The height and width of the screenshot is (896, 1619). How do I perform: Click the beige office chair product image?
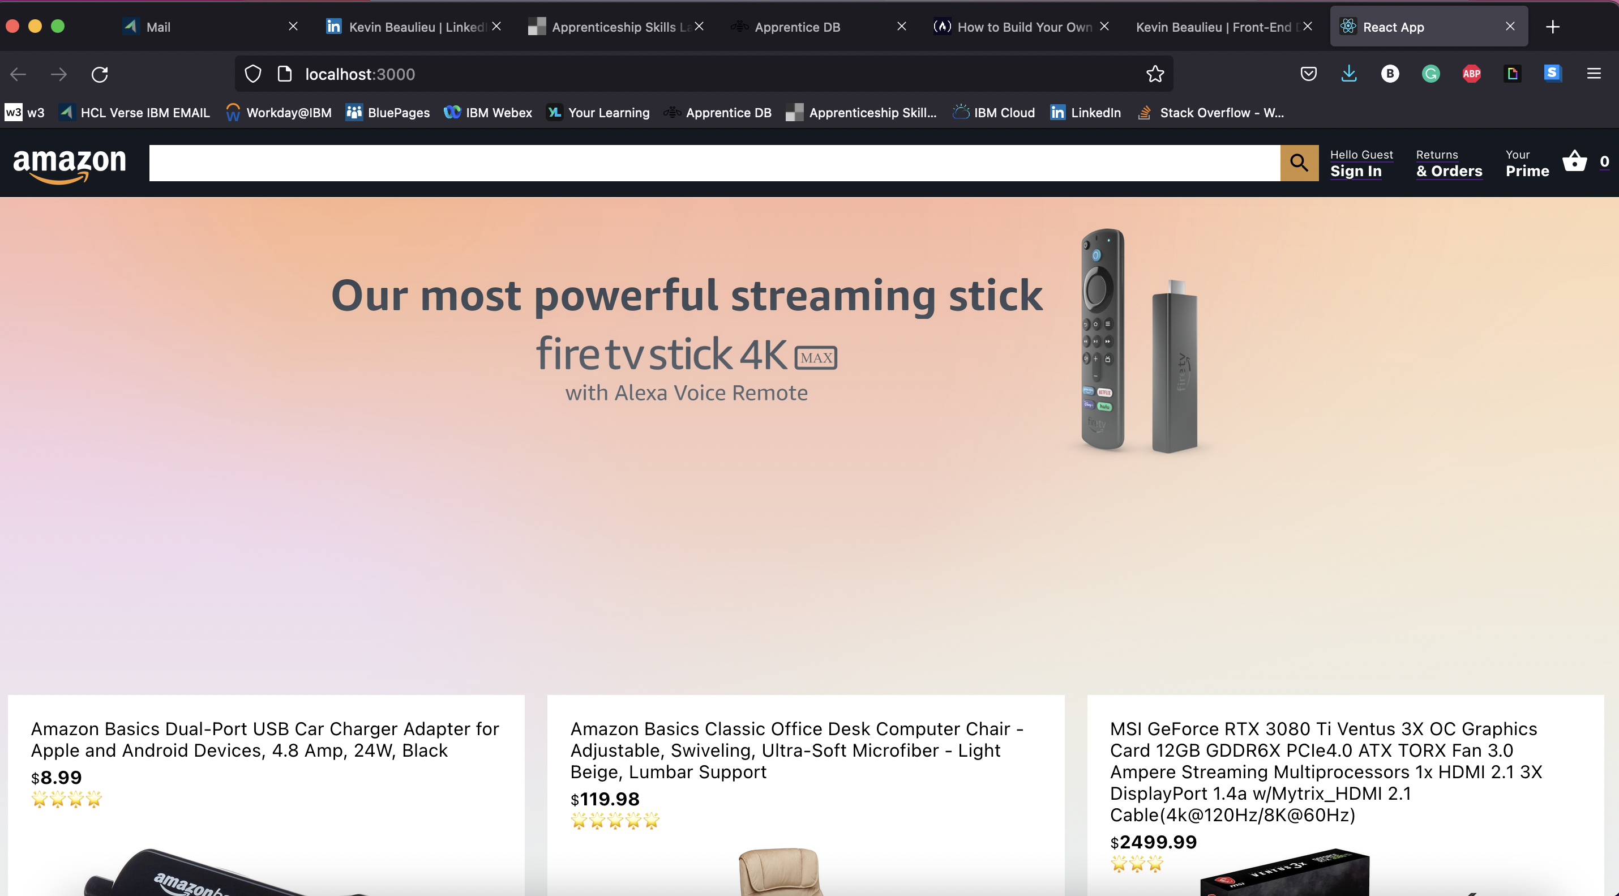(781, 872)
